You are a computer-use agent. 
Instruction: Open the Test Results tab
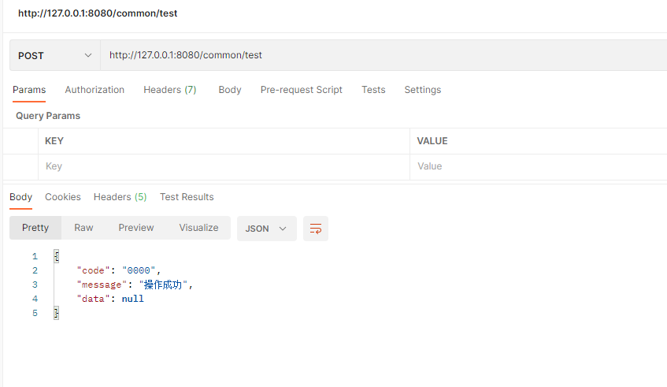187,197
